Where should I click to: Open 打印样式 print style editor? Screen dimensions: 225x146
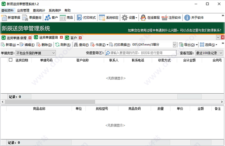(x=86, y=18)
